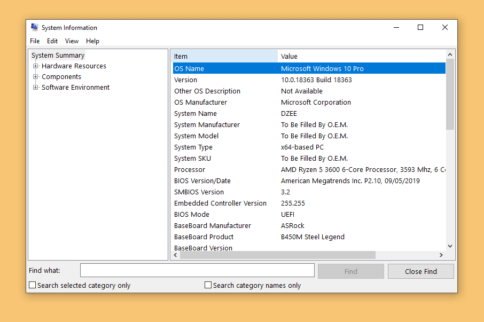Click the value Microsoft Corporation
Viewport: 484px width, 322px height.
(x=316, y=103)
